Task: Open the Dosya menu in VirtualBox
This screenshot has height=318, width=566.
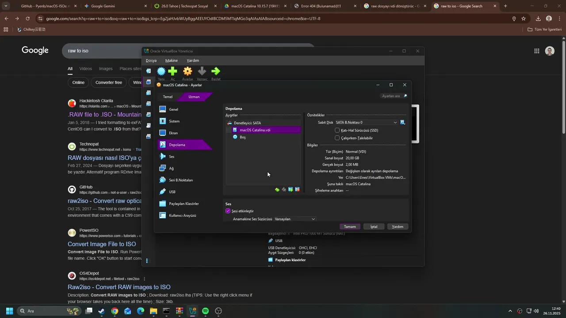Action: (151, 61)
